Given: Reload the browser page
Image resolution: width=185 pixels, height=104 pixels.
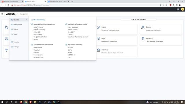Looking at the screenshot, I should click(x=8, y=5).
